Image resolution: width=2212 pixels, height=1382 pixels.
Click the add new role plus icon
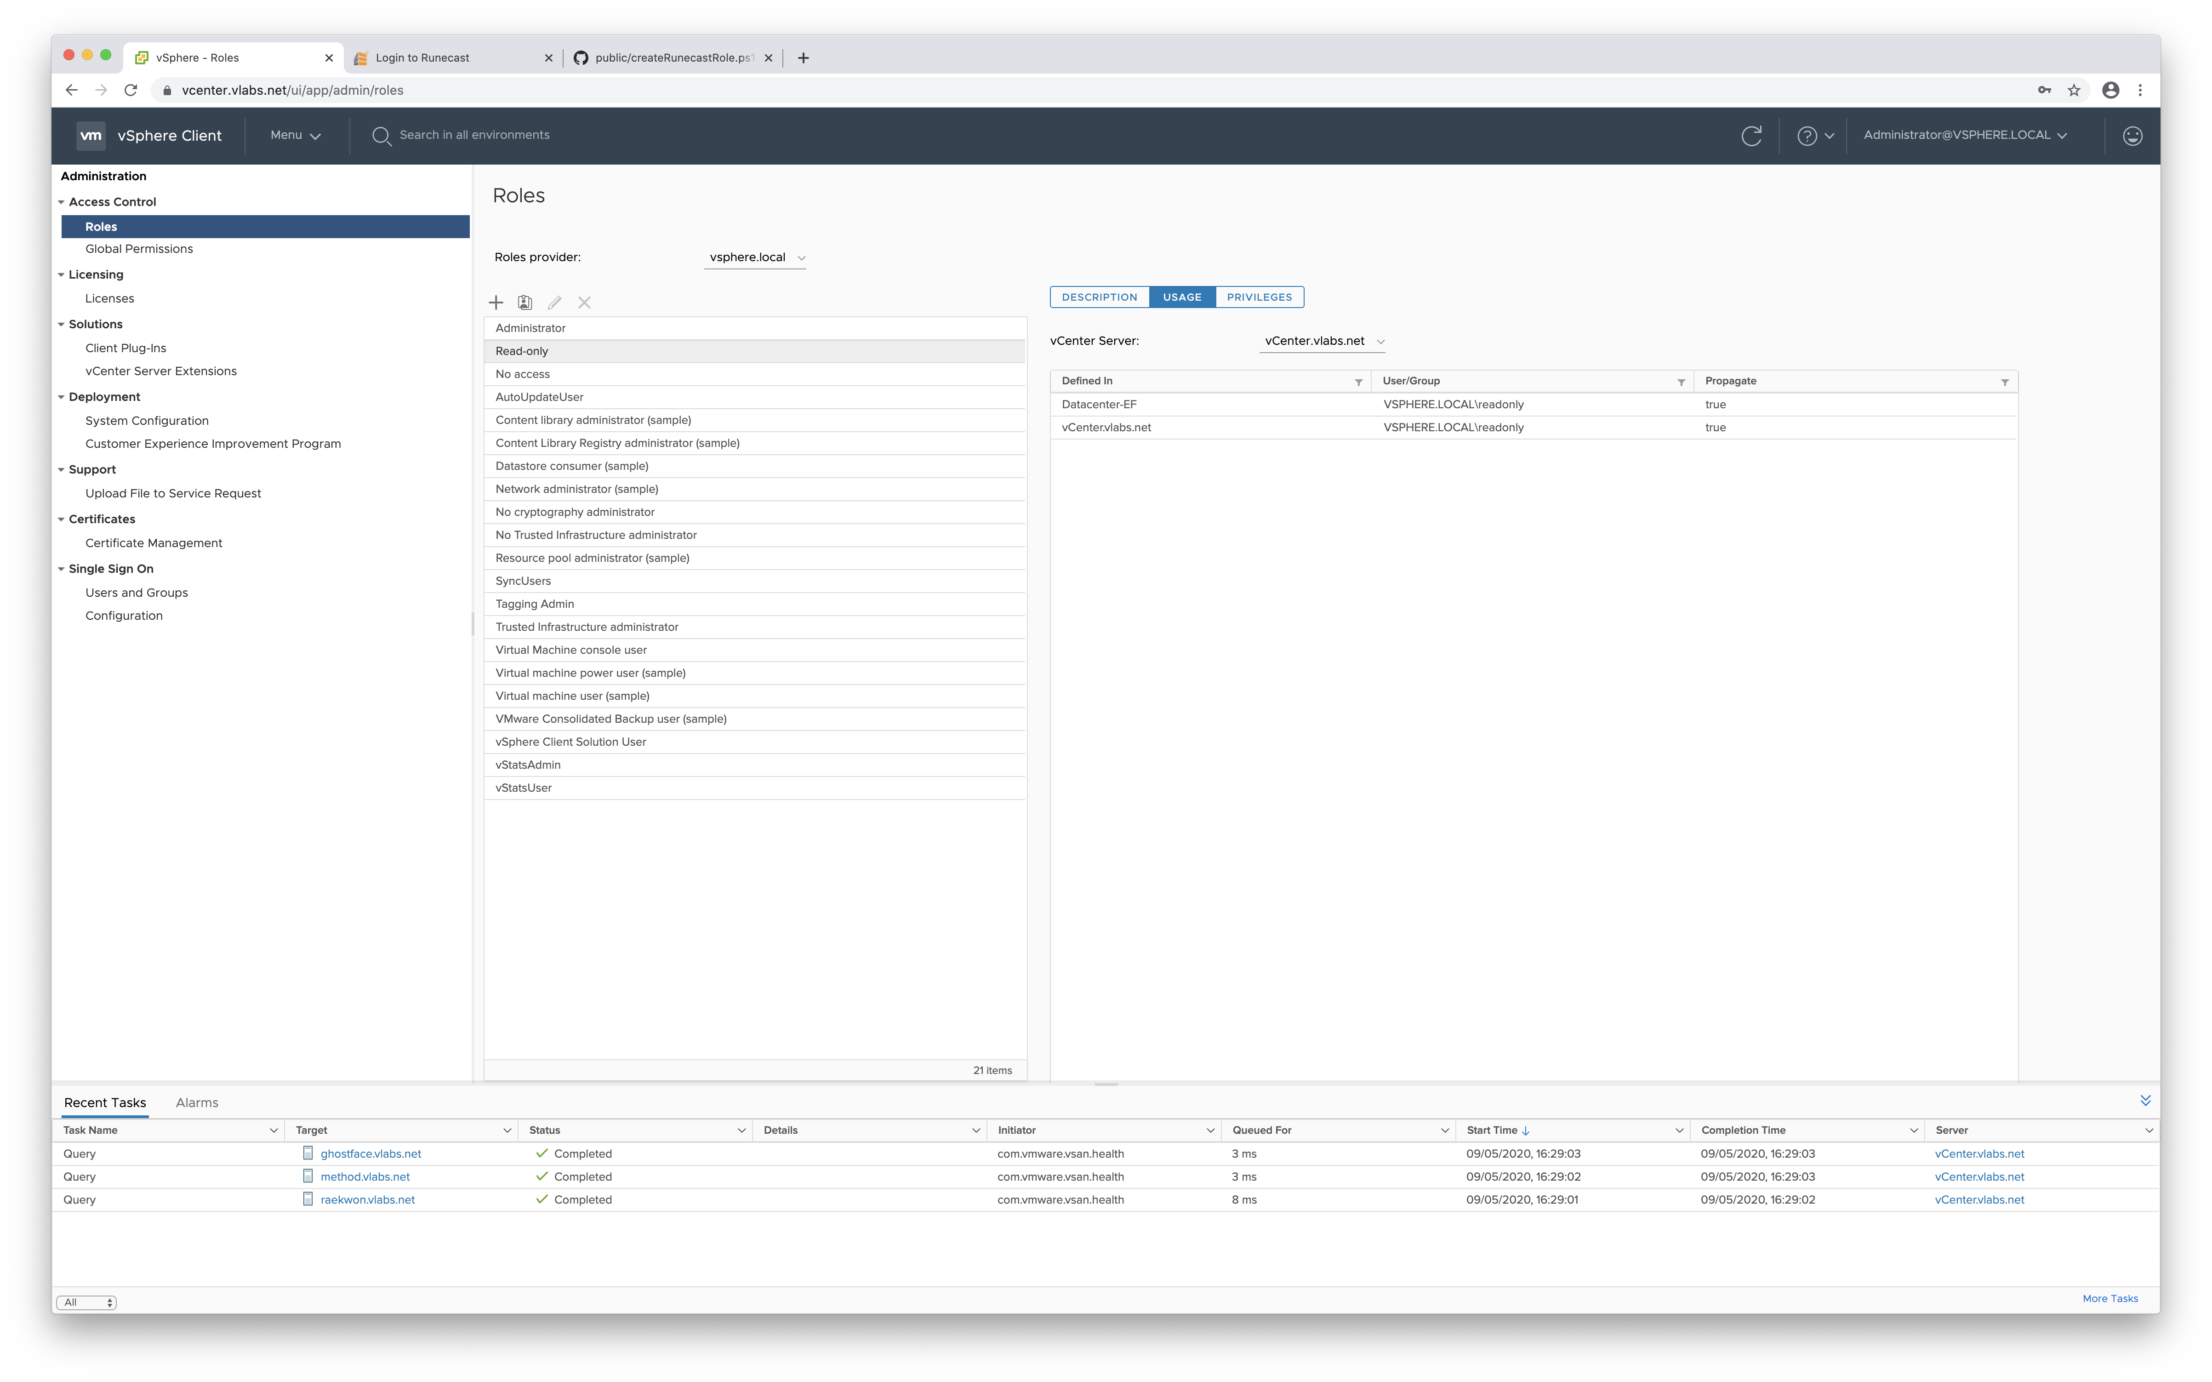pyautogui.click(x=496, y=303)
